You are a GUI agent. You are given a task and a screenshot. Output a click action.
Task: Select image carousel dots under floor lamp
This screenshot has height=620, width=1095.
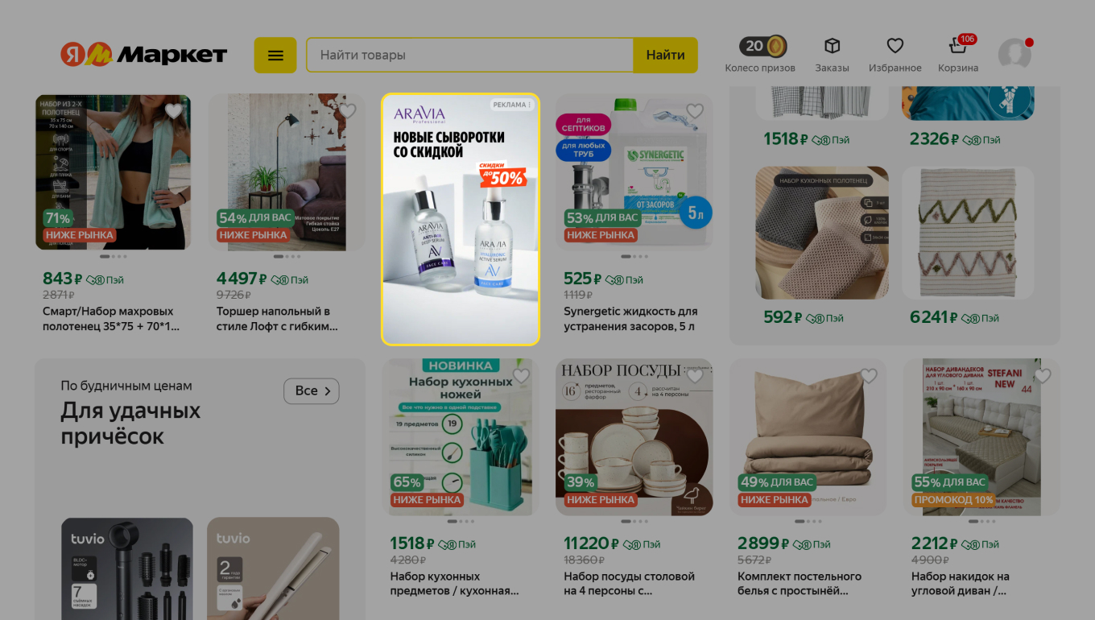287,257
